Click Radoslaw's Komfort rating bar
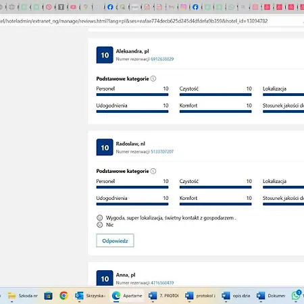This screenshot has height=304, width=304. [216, 204]
